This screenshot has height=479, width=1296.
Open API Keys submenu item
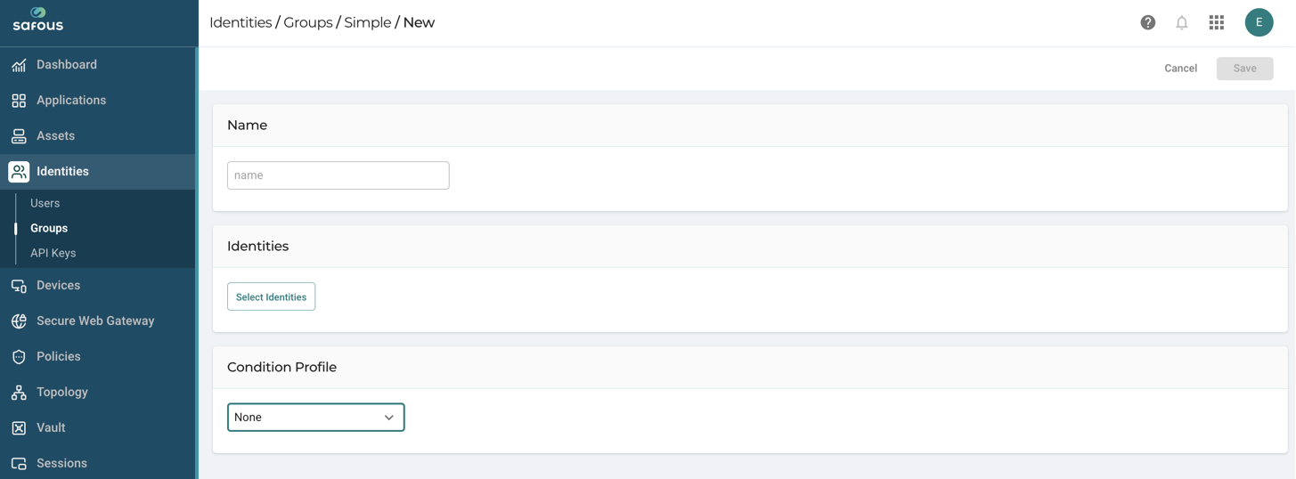coord(53,253)
